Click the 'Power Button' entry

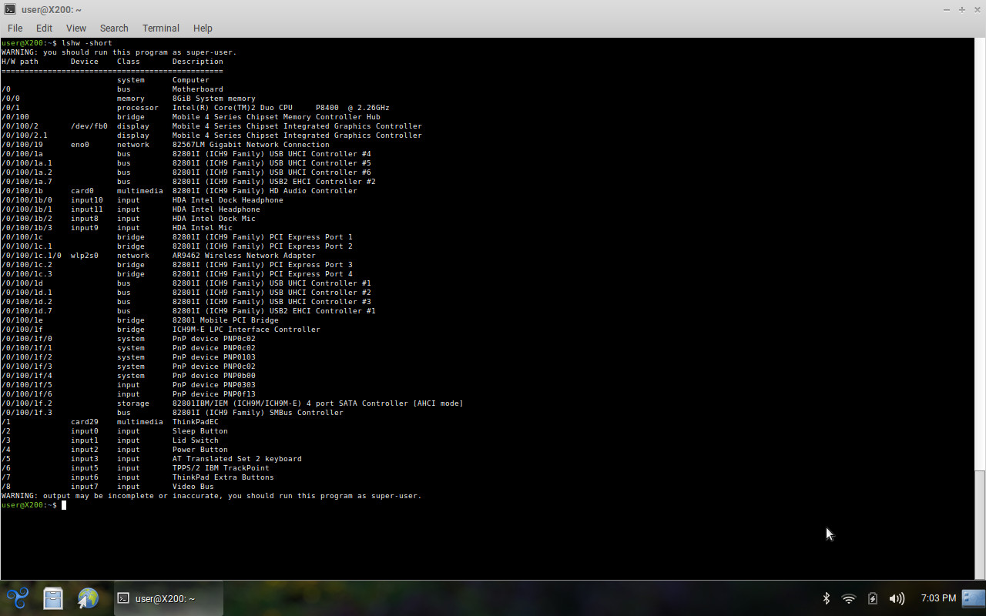tap(200, 450)
